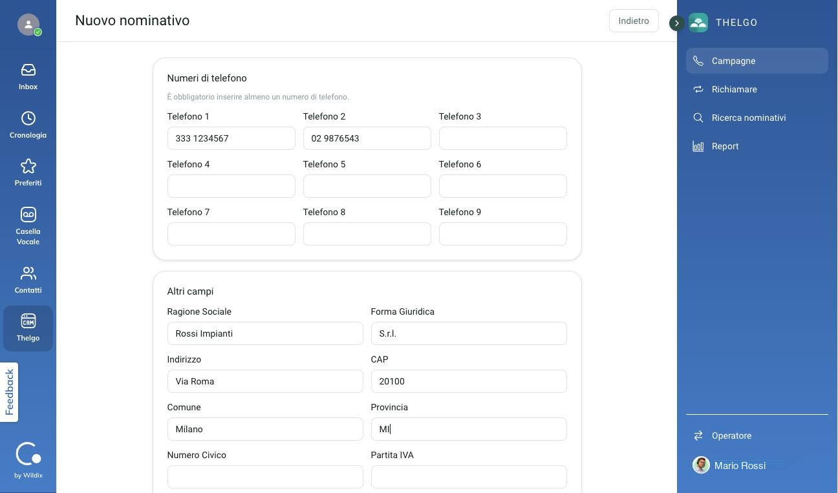Open the Report menu item

coord(757,146)
